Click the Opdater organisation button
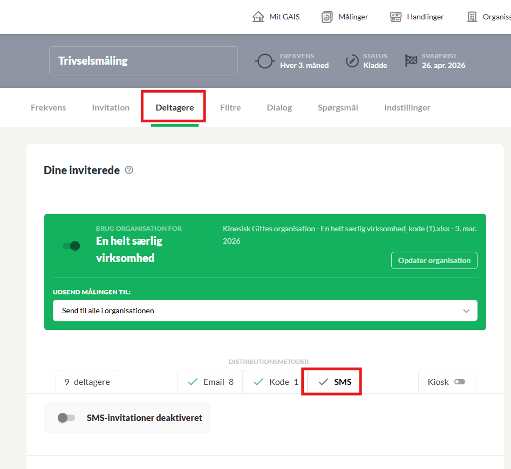 coord(434,260)
